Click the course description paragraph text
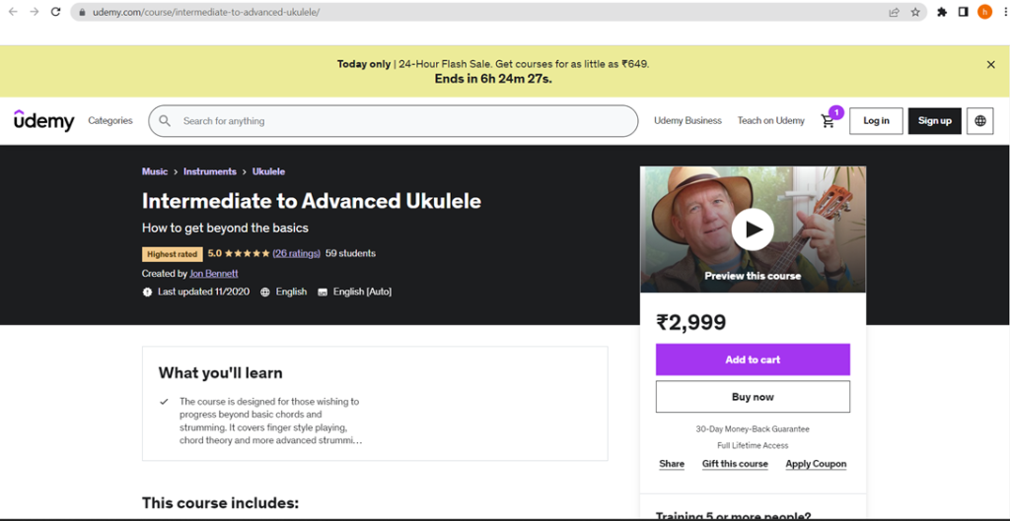The width and height of the screenshot is (1010, 521). 270,422
